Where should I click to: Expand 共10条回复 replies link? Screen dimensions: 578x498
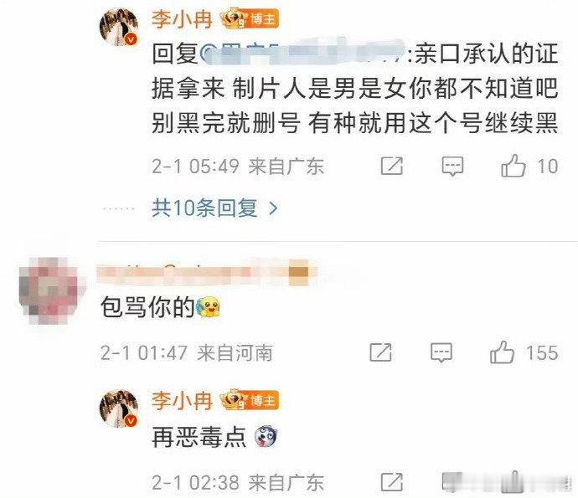pos(204,208)
